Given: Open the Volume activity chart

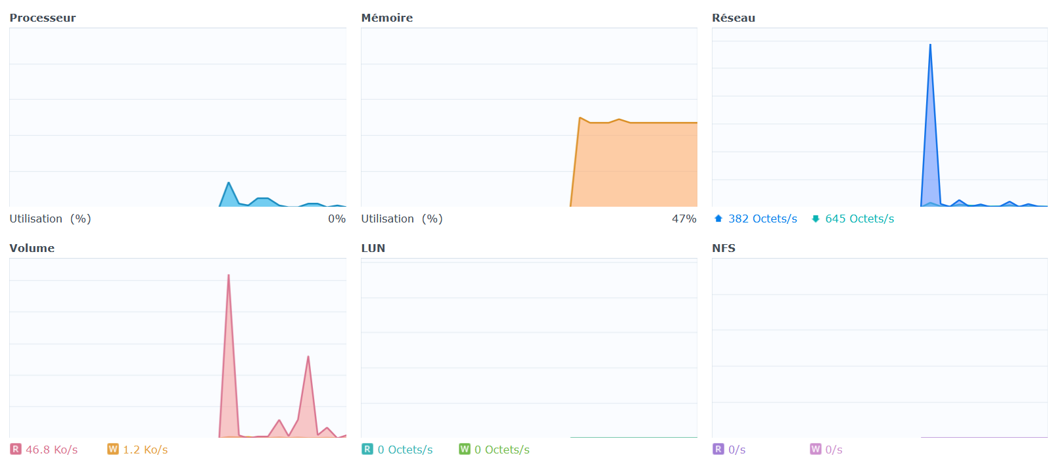Looking at the screenshot, I should coord(177,348).
